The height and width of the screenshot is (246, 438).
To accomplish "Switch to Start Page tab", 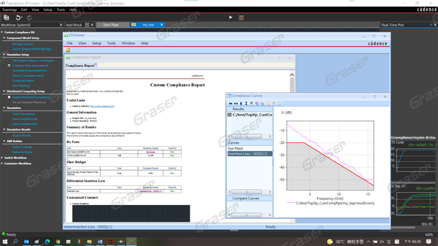I will pos(111,25).
